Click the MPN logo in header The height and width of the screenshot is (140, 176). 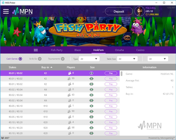tap(23, 11)
